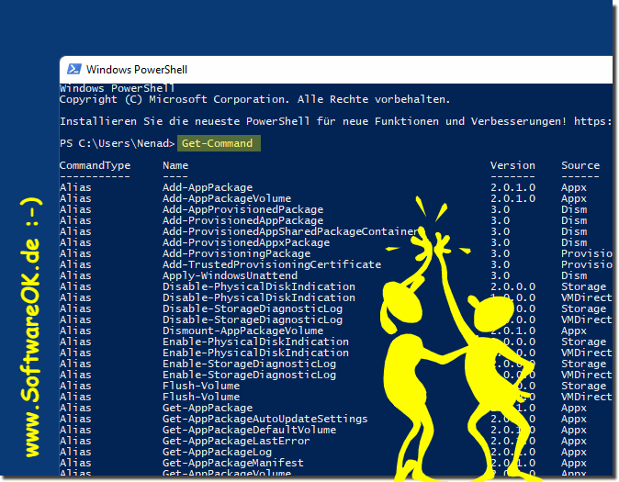Click version 2.0.1.0 in the Add-AppPackageVolume row
This screenshot has height=482, width=619.
tap(512, 198)
